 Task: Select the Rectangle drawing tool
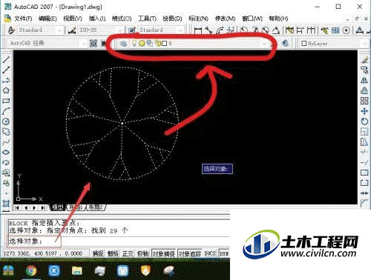[x=6, y=101]
